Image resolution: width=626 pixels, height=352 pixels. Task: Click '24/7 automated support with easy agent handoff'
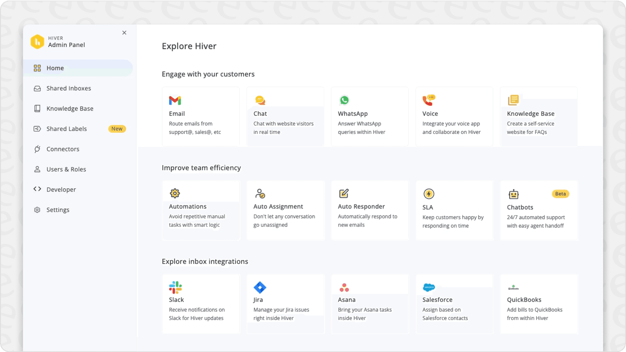pyautogui.click(x=536, y=221)
